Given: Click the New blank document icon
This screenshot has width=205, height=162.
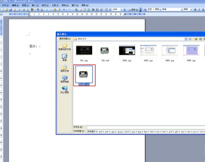Looking at the screenshot, I should 2,10.
